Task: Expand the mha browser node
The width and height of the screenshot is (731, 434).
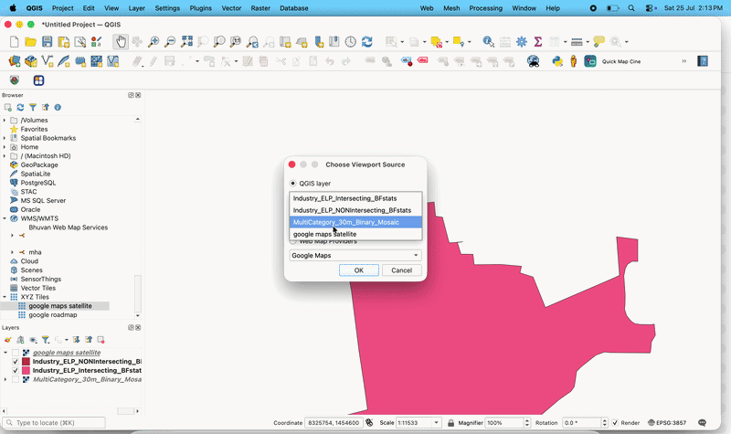Action: (12, 252)
